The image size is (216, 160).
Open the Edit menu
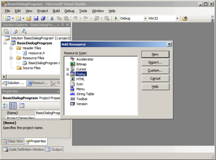click(18, 11)
